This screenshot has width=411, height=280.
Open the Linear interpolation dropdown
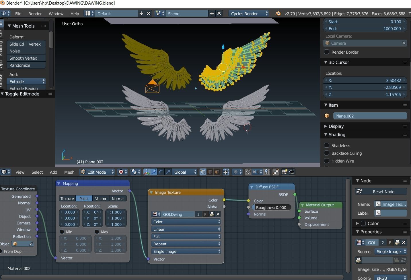tap(186, 229)
